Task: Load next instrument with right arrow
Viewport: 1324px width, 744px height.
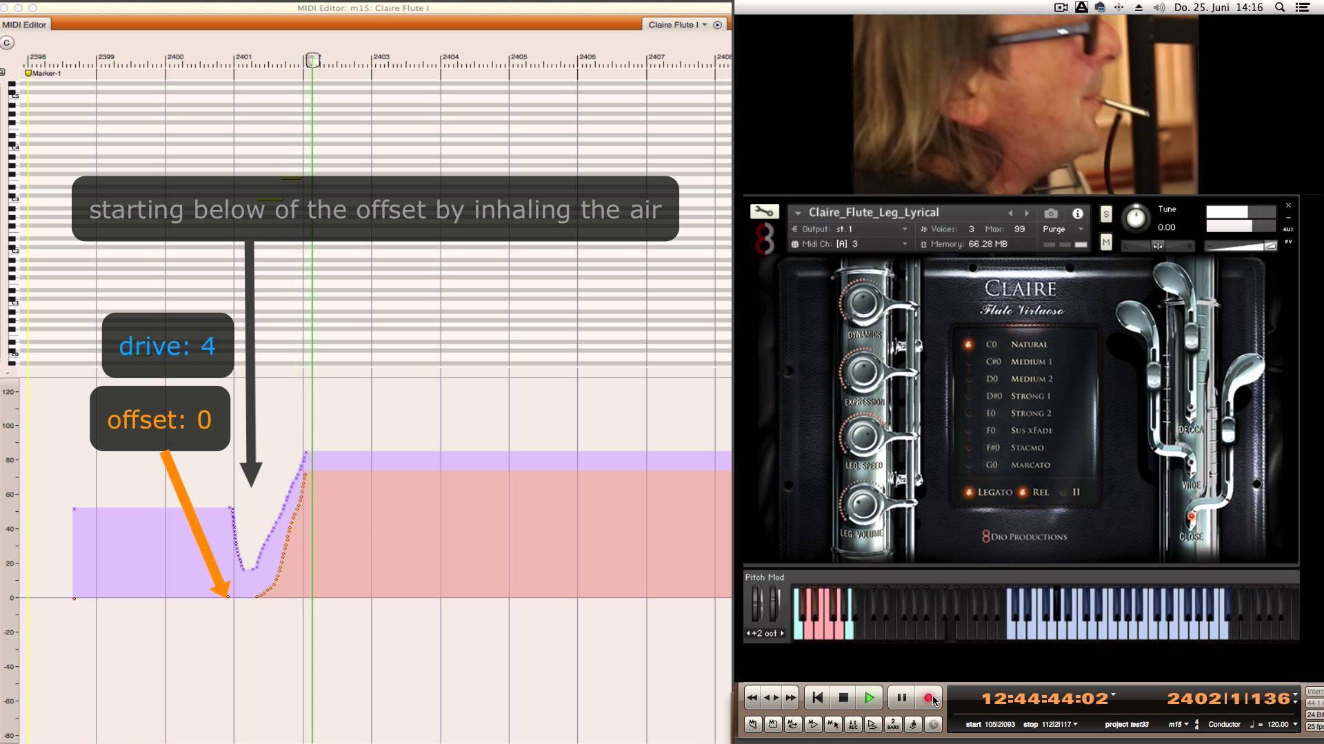Action: click(1027, 214)
